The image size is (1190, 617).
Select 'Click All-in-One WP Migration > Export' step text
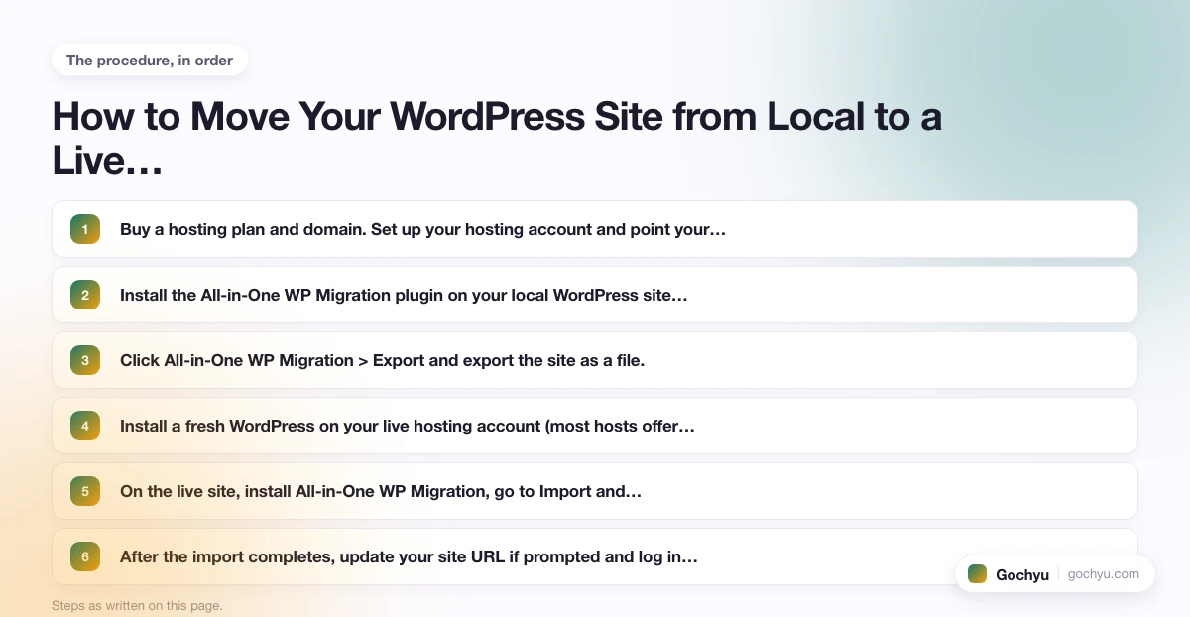(383, 360)
